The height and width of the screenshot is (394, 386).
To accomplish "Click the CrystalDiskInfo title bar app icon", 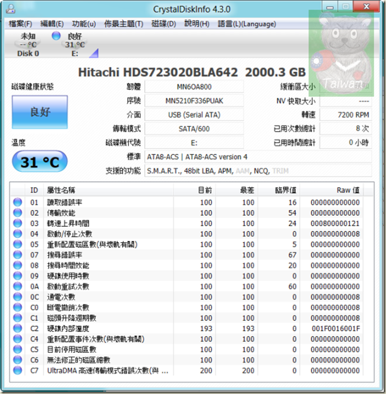I will (10, 9).
